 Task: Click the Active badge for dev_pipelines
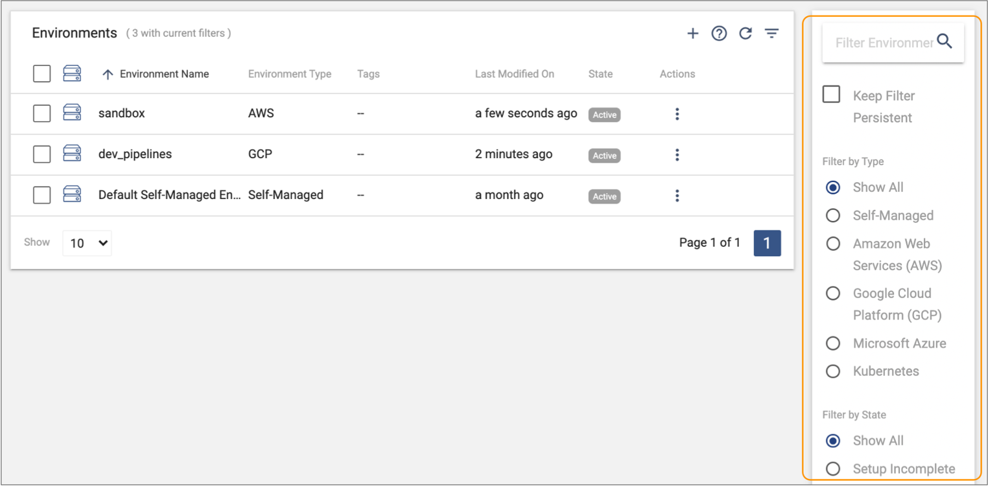click(x=605, y=156)
